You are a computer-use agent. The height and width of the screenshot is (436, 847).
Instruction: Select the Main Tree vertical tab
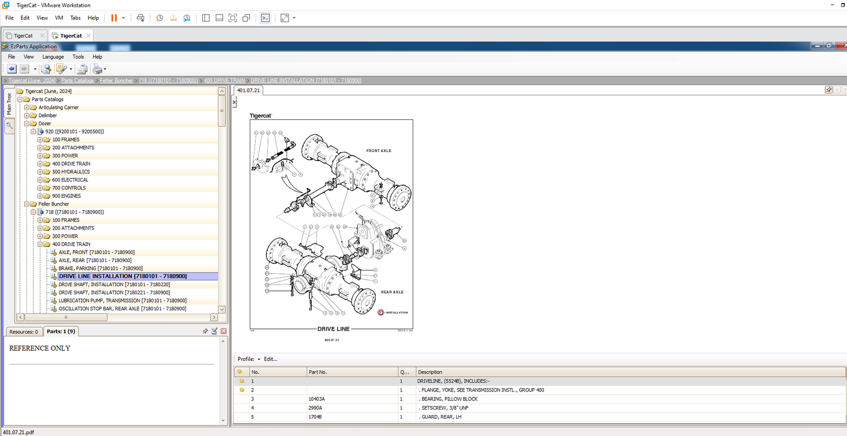(9, 104)
